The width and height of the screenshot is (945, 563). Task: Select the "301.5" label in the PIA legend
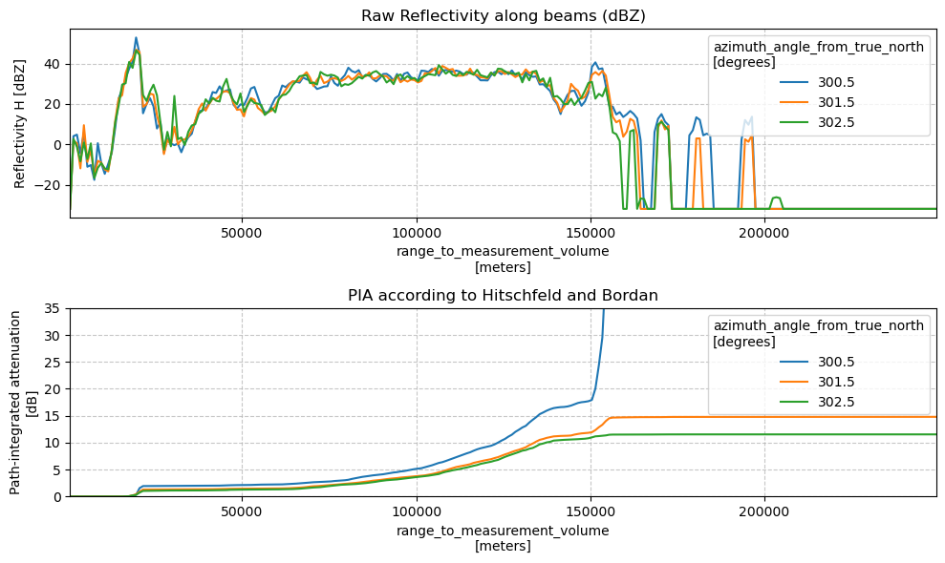tap(836, 382)
